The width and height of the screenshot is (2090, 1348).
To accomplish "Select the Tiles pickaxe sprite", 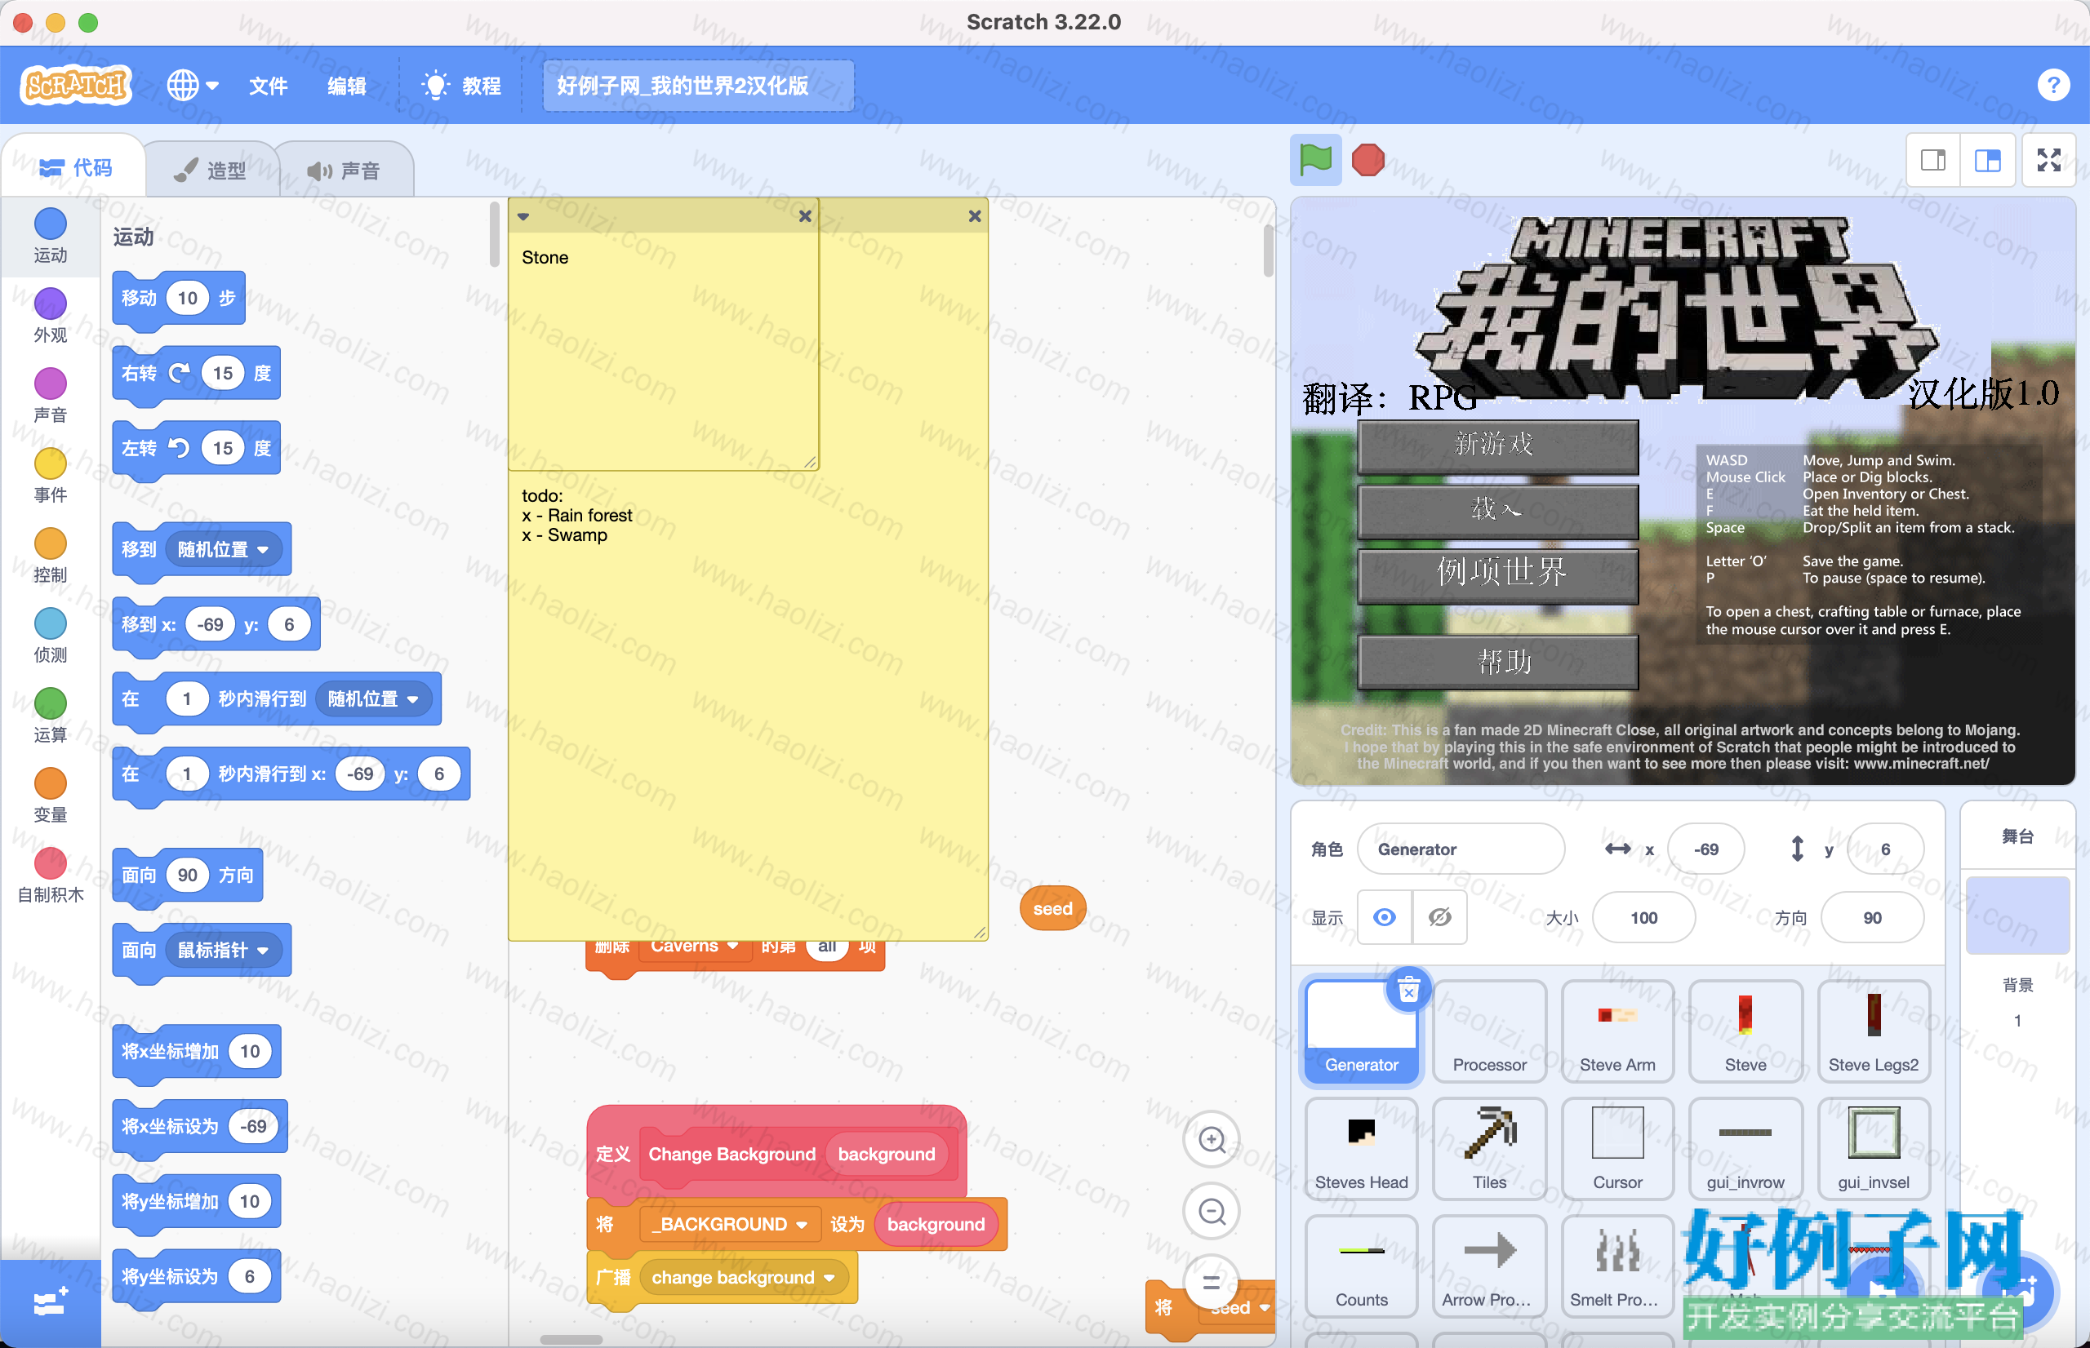I will [1489, 1148].
